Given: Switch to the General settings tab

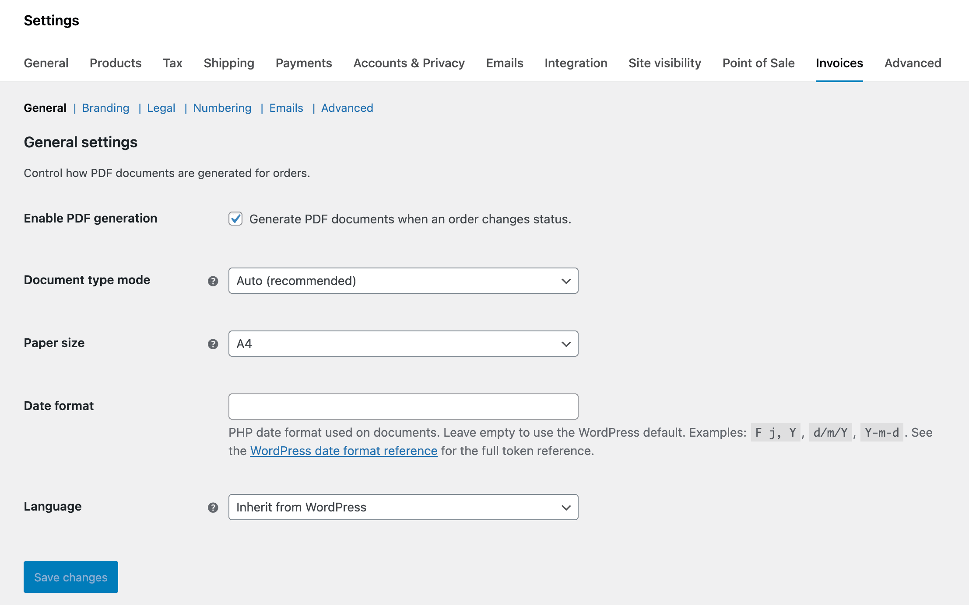Looking at the screenshot, I should click(x=46, y=63).
